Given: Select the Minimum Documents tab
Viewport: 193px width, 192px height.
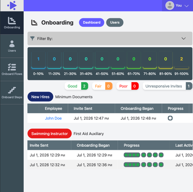Looking at the screenshot, I should (74, 97).
